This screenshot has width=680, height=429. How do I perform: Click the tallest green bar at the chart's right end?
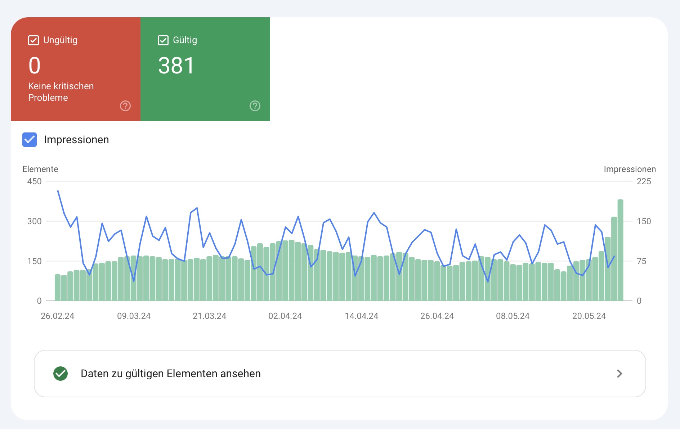coord(621,248)
